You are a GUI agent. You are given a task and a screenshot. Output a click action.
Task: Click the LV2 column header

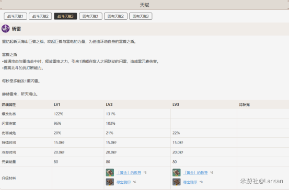(109, 104)
